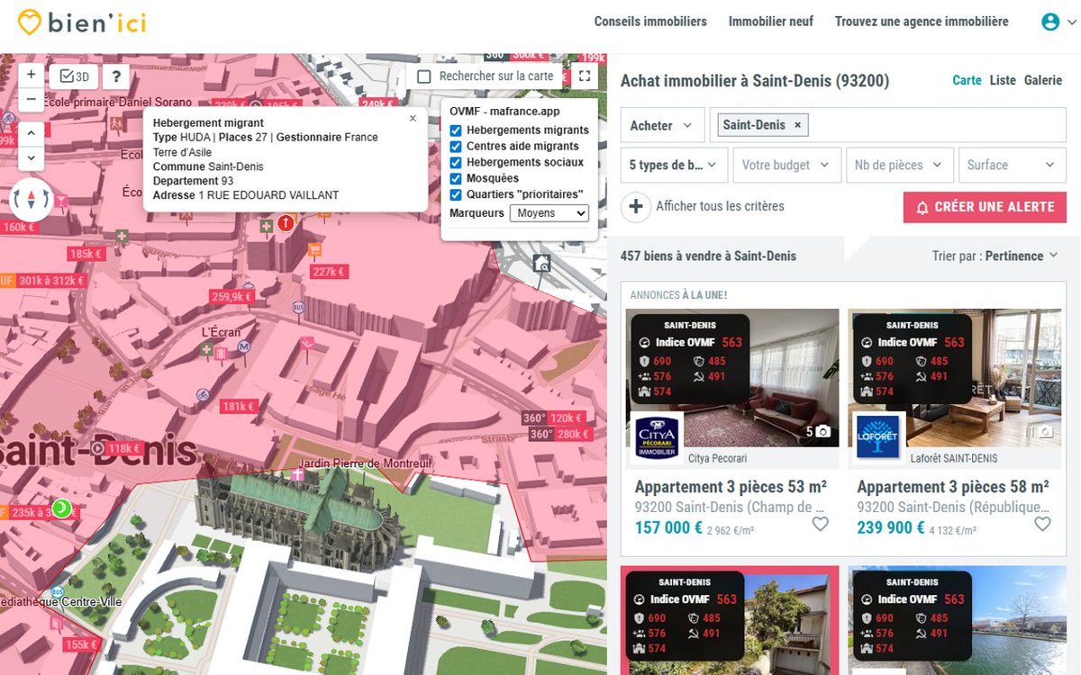Image resolution: width=1081 pixels, height=675 pixels.
Task: Favorite the 157 000 € apartment with heart
Action: click(820, 524)
